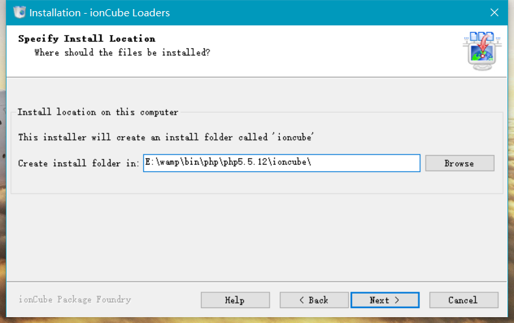Click the 'Create install folder in:' label
Viewport: 514px width, 323px height.
click(x=79, y=163)
